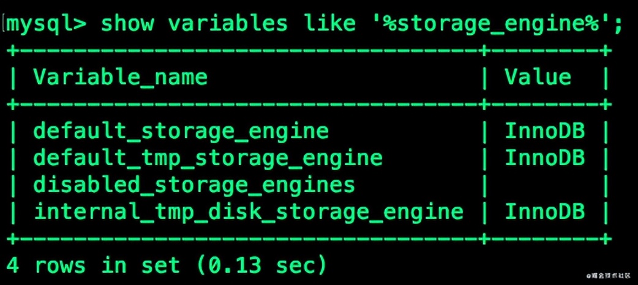Click the word 'variables' in the command
638x285 pixels.
[x=227, y=24]
